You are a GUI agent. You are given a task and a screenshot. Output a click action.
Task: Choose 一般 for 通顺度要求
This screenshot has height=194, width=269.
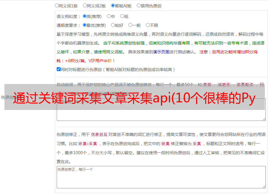[x=130, y=25]
